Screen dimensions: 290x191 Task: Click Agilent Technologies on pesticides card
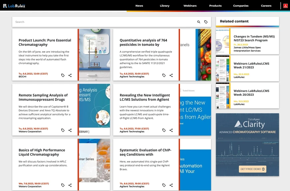coord(132,77)
